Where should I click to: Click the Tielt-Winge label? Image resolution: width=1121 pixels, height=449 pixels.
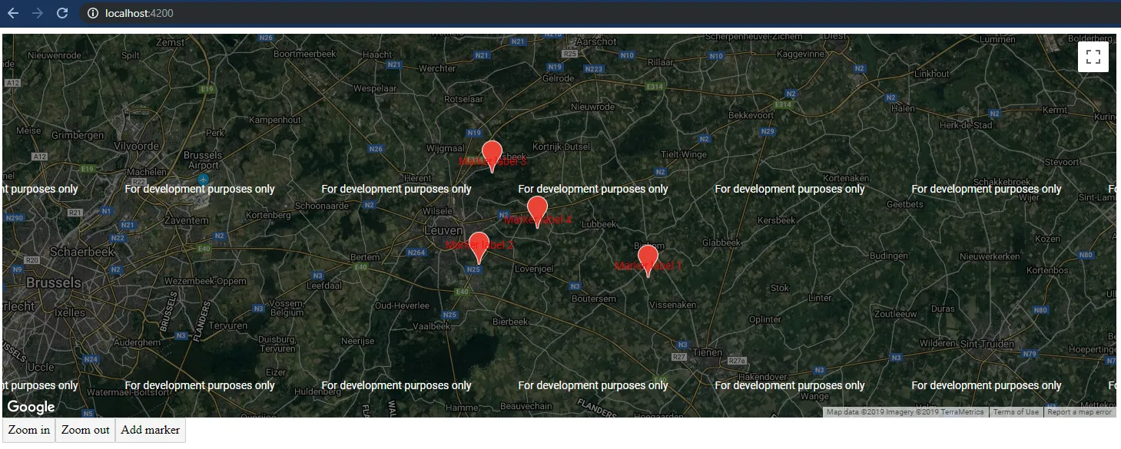(x=683, y=154)
